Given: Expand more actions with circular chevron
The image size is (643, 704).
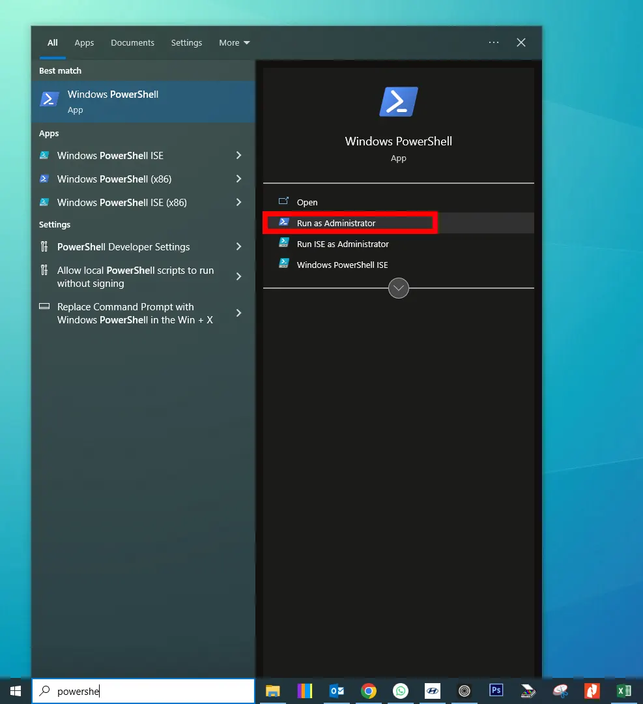Looking at the screenshot, I should 399,288.
